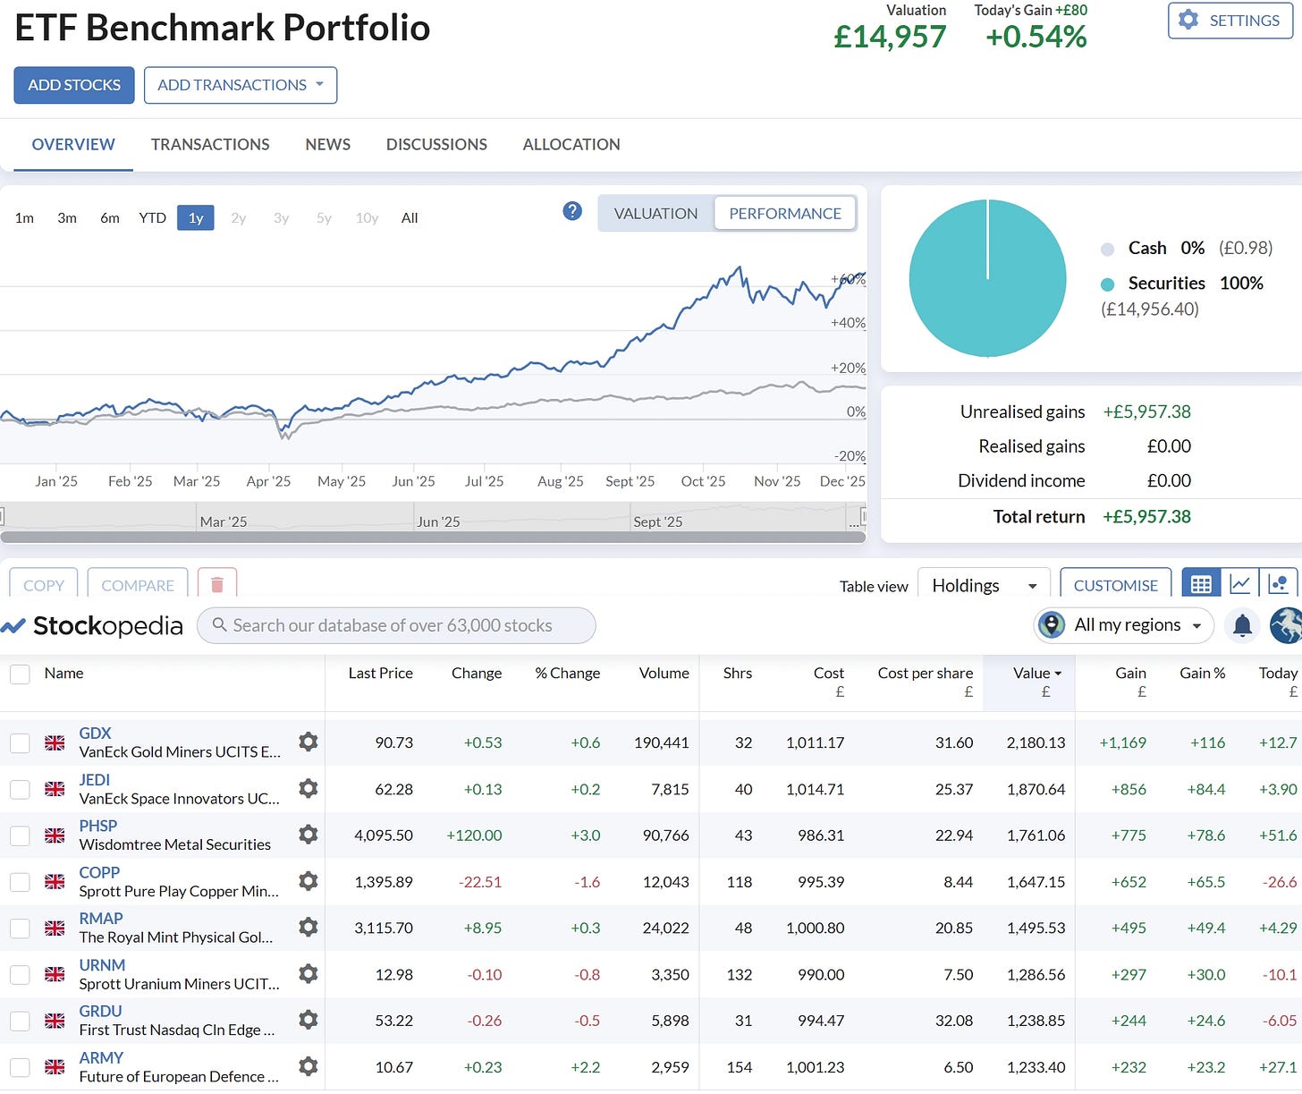Open notifications bell icon
This screenshot has width=1302, height=1094.
pyautogui.click(x=1242, y=625)
